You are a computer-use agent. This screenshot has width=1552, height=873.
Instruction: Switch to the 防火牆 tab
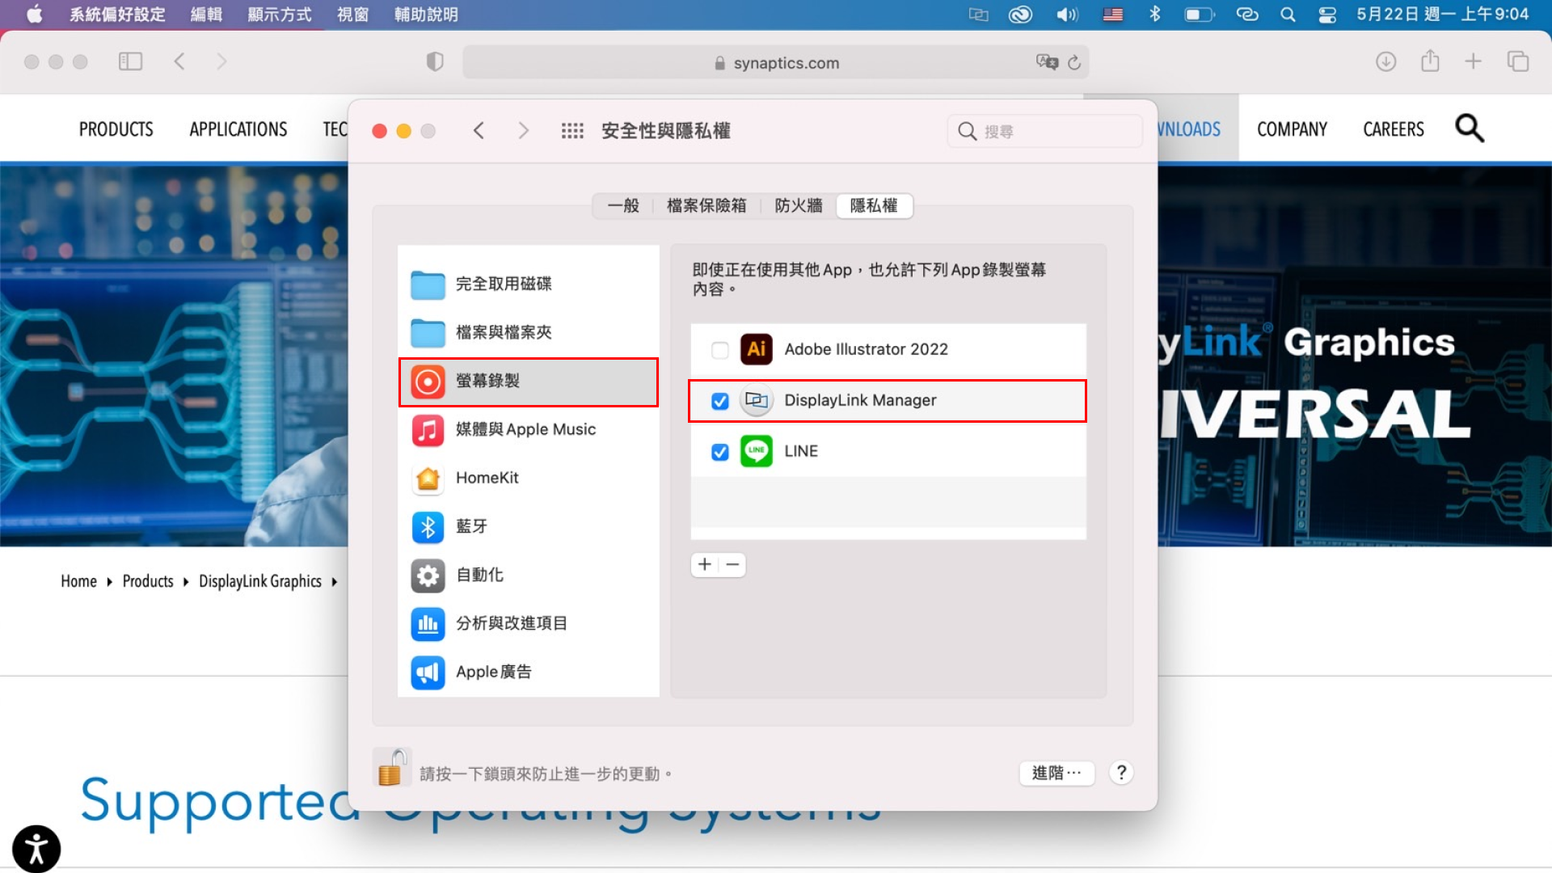coord(799,206)
